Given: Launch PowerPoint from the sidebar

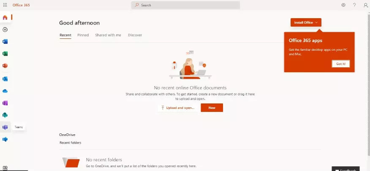Looking at the screenshot, I should 5,66.
